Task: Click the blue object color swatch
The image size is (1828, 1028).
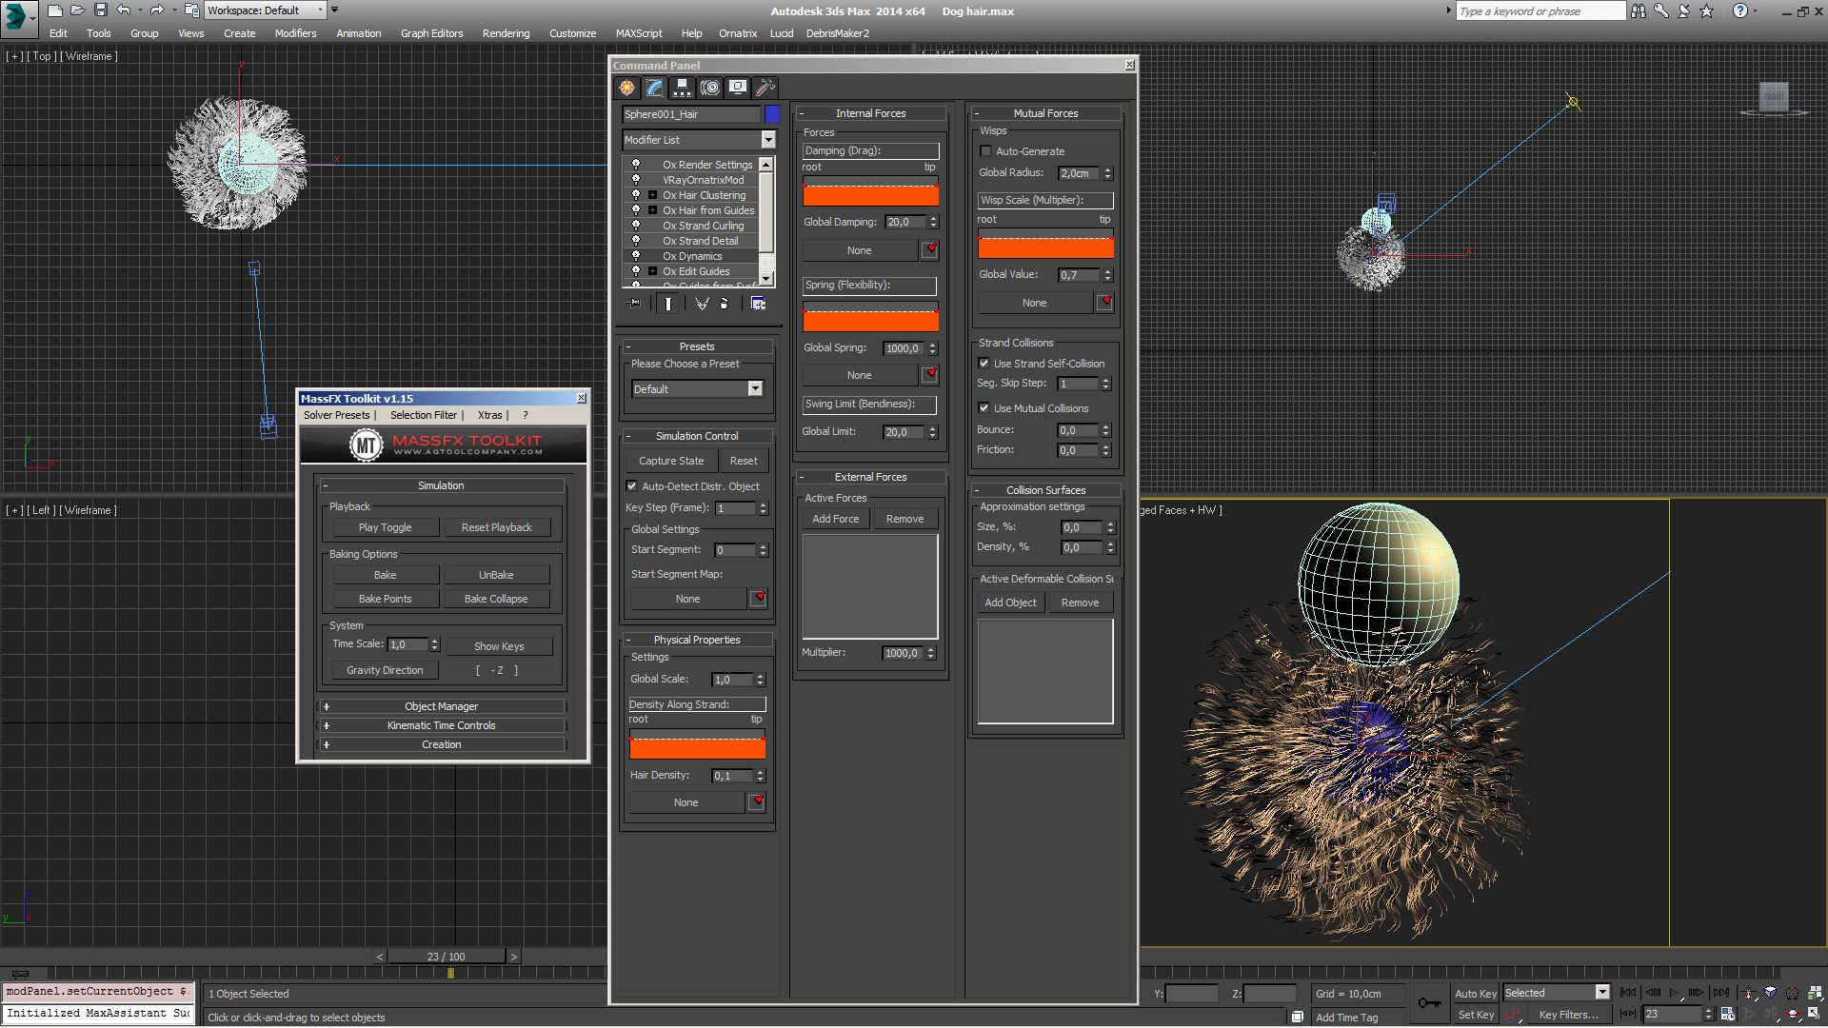Action: 772,114
